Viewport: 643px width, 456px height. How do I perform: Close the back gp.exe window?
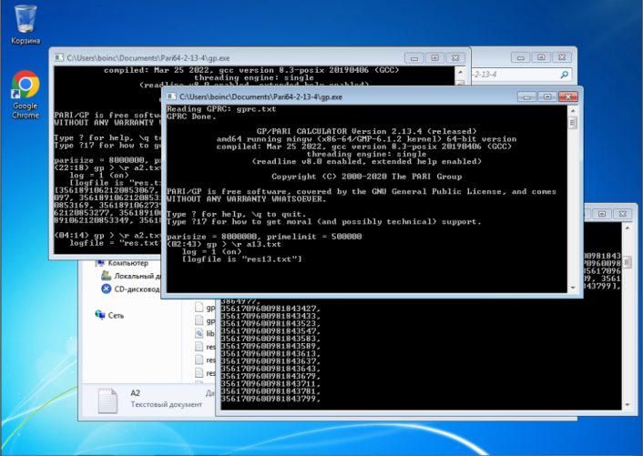click(x=455, y=57)
